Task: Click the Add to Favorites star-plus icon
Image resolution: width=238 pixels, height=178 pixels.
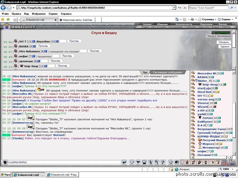Action: click(x=8, y=19)
